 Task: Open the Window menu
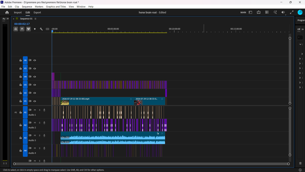coord(81,7)
